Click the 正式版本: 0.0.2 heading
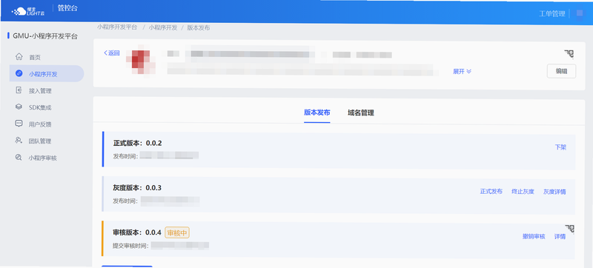This screenshot has height=268, width=593. coord(138,143)
